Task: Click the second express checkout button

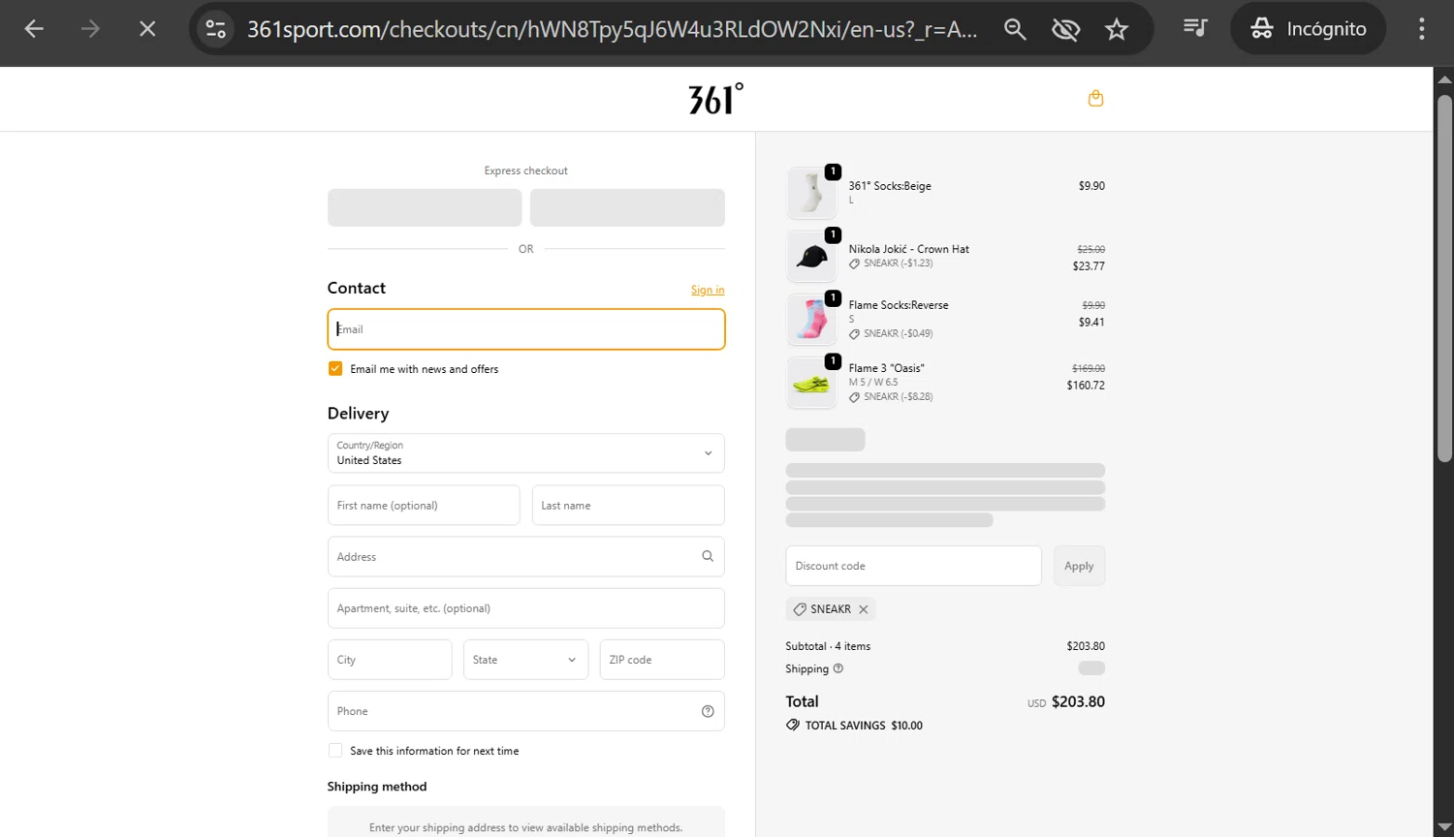Action: pyautogui.click(x=627, y=207)
